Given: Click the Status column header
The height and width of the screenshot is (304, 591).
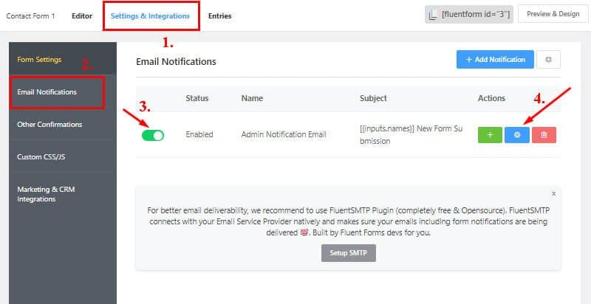Looking at the screenshot, I should coord(197,98).
